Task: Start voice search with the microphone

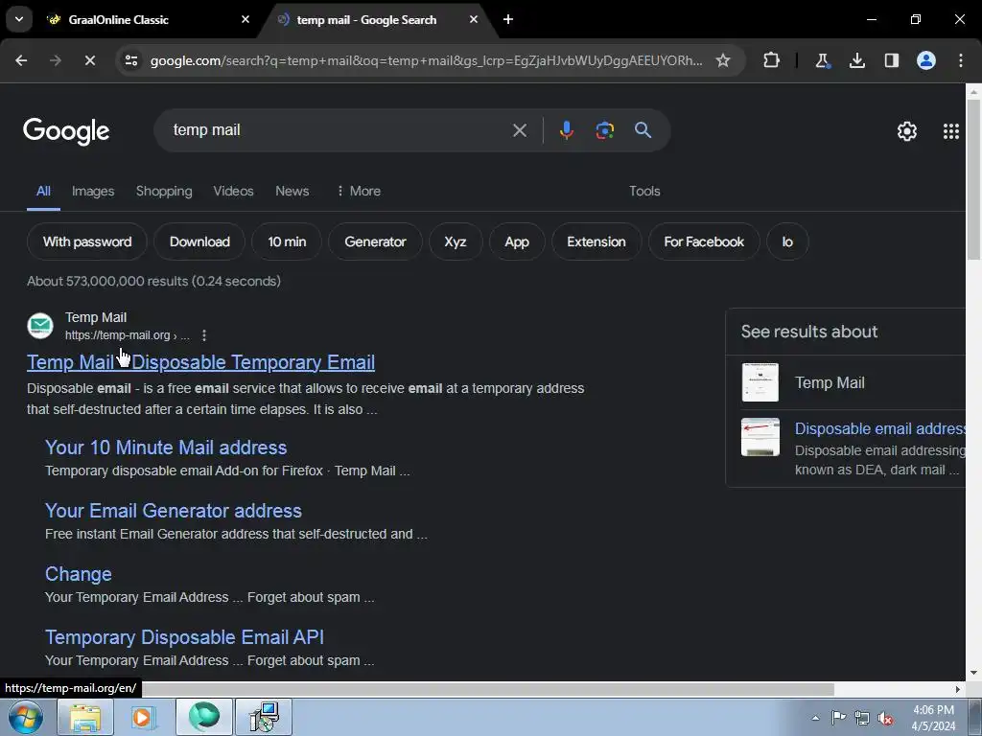Action: [566, 130]
